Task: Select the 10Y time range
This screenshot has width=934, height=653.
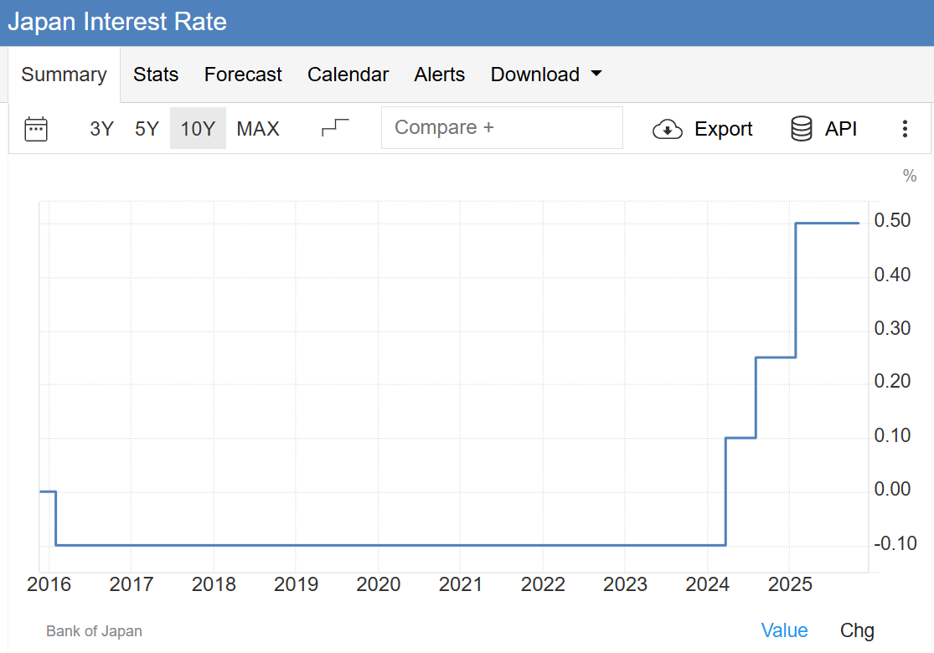Action: (198, 129)
